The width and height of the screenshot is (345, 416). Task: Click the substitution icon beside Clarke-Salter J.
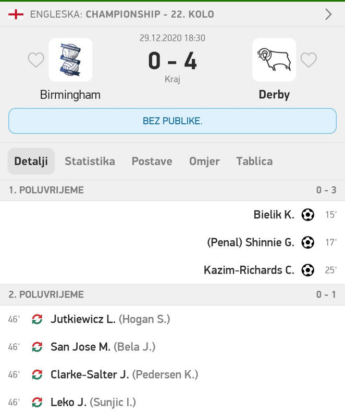(37, 374)
